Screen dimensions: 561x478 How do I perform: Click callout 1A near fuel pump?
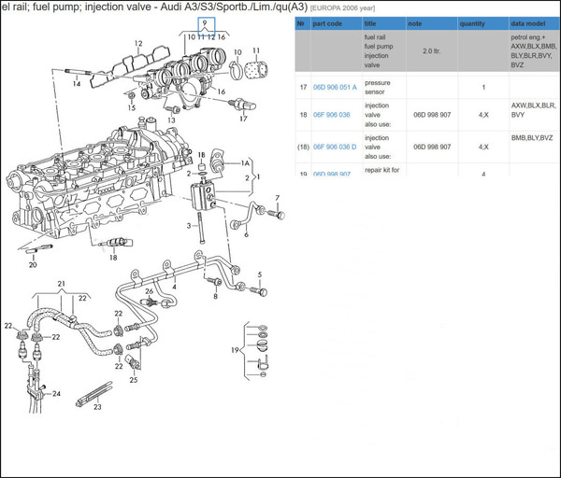[246, 162]
